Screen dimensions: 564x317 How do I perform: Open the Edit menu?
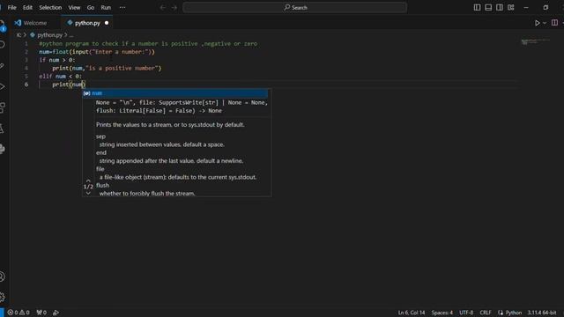tap(27, 7)
